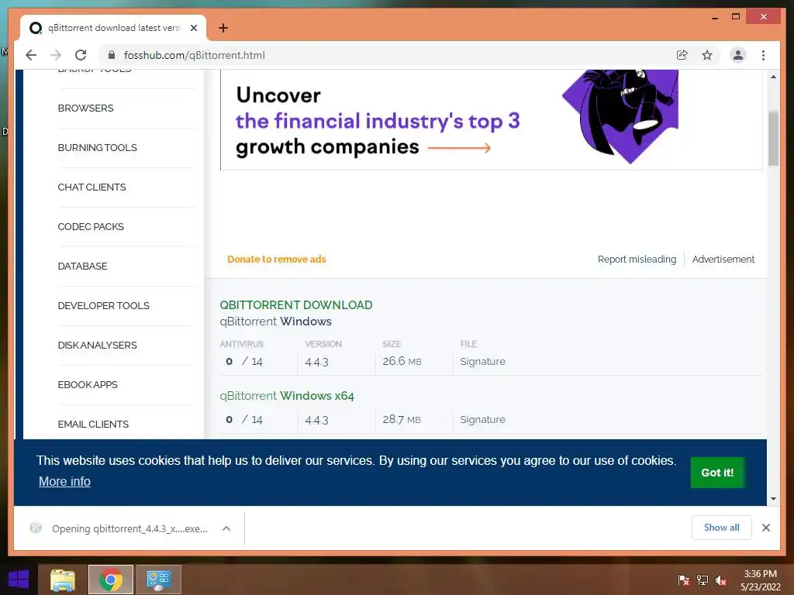Screen dimensions: 794x595
Task: Click network status tray icon
Action: tap(703, 580)
